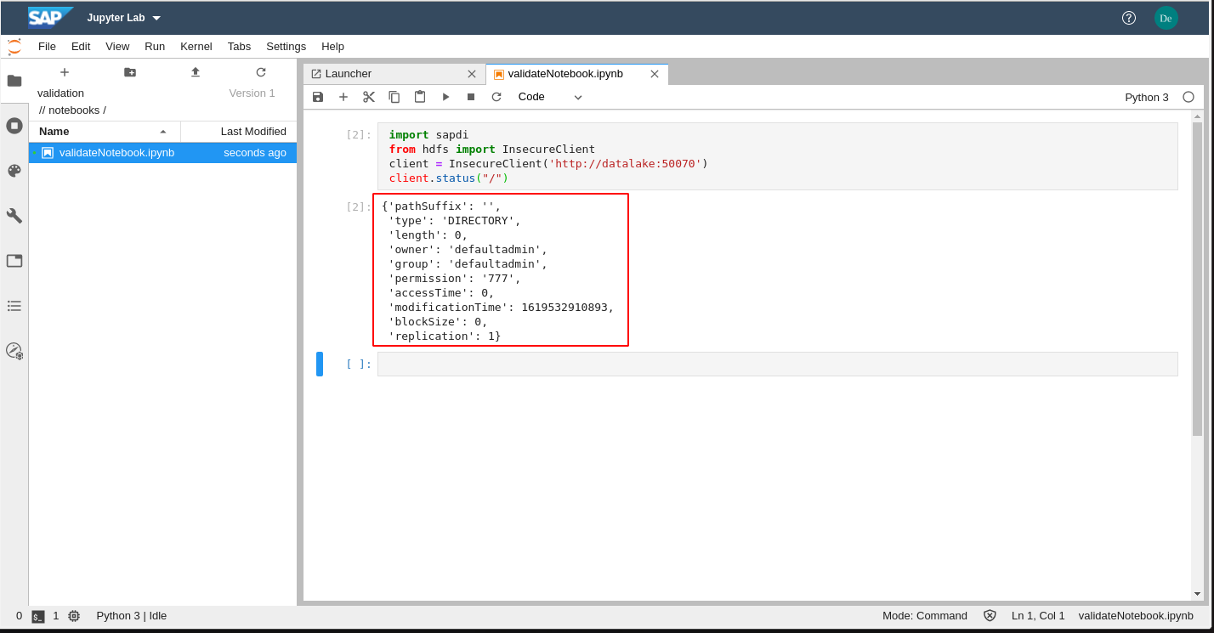Screen dimensions: 1214x633
Task: Create a new launcher with plus icon
Action: tap(65, 72)
